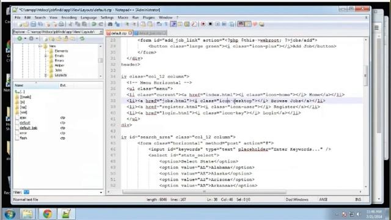The height and width of the screenshot is (220, 391).
Task: Open hamburger menu in background window
Action: point(376,28)
